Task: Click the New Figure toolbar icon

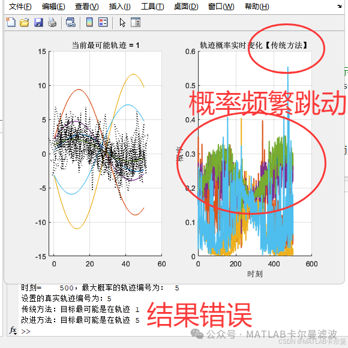Action: click(11, 22)
